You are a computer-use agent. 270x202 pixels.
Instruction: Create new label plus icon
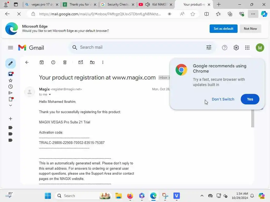(x=11, y=119)
